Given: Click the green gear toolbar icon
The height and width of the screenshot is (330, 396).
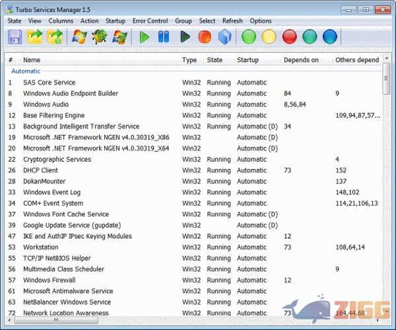Looking at the screenshot, I should 100,37.
